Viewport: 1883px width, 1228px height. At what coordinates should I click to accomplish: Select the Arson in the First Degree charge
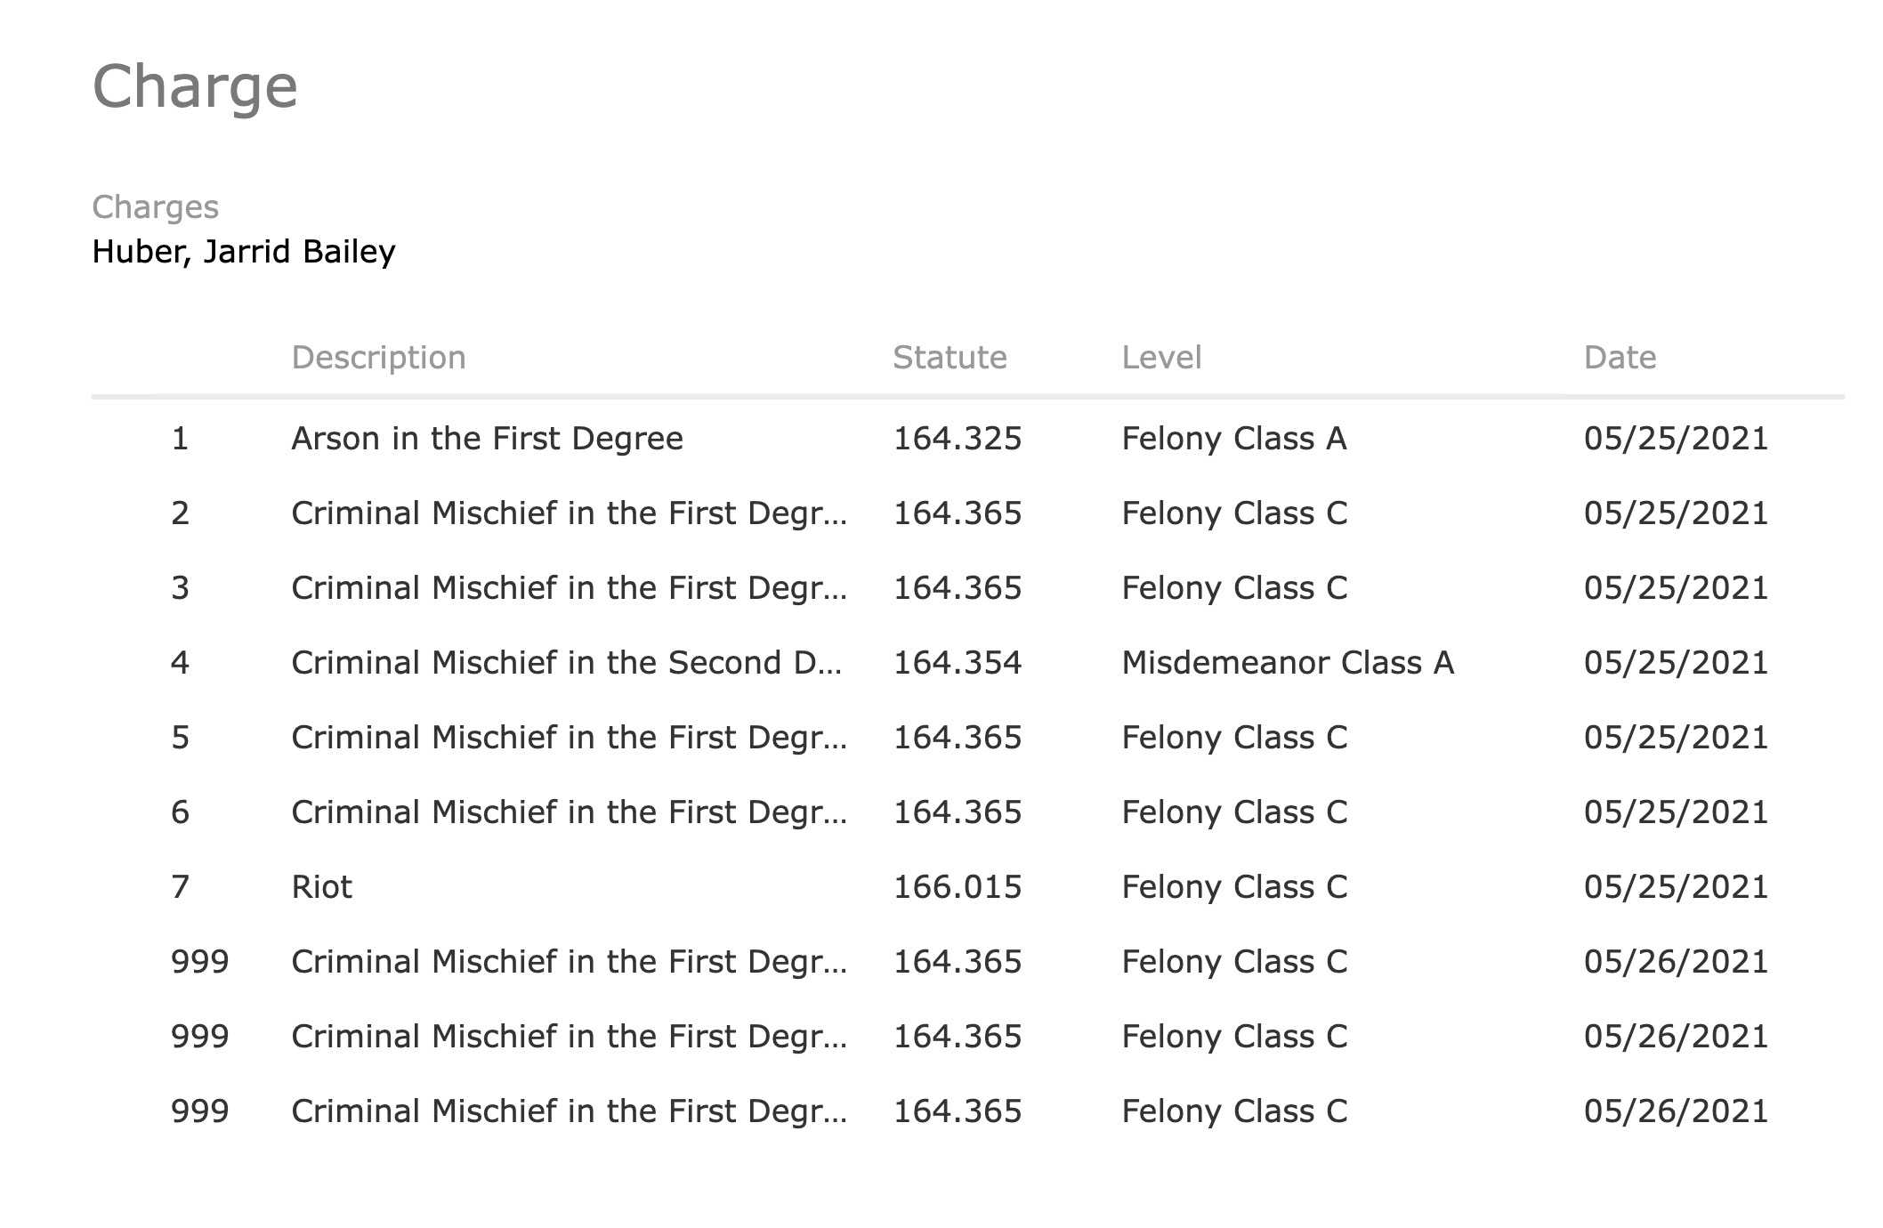(x=487, y=439)
